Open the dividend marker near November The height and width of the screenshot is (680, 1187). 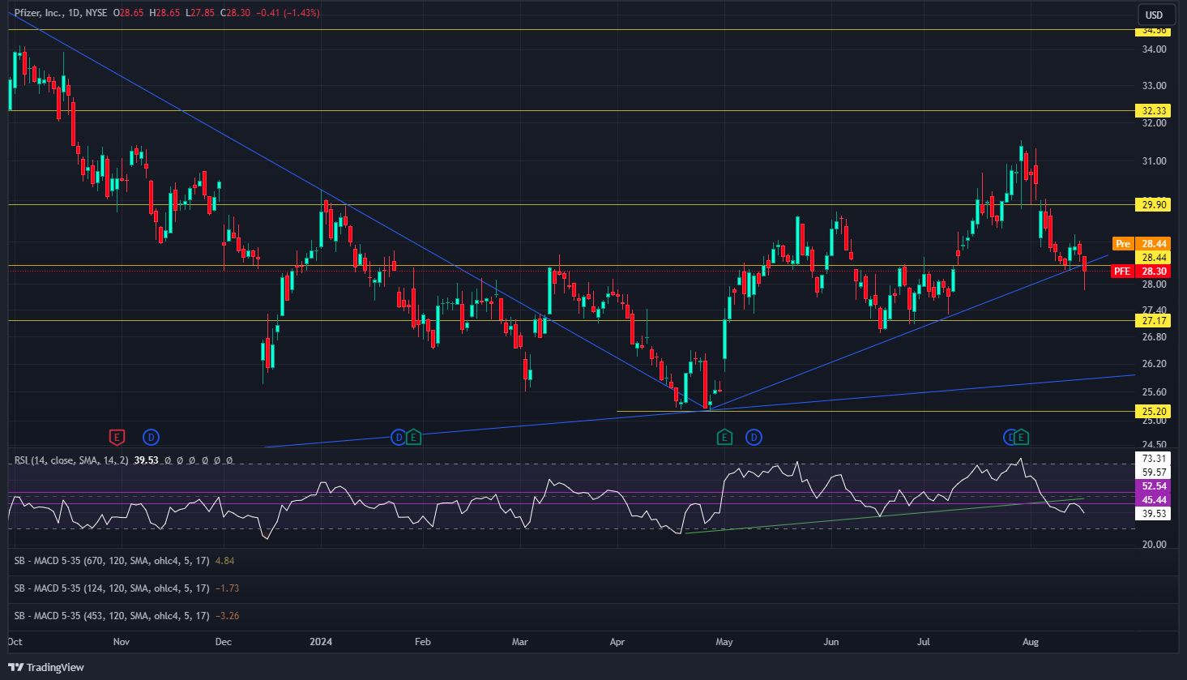click(151, 438)
